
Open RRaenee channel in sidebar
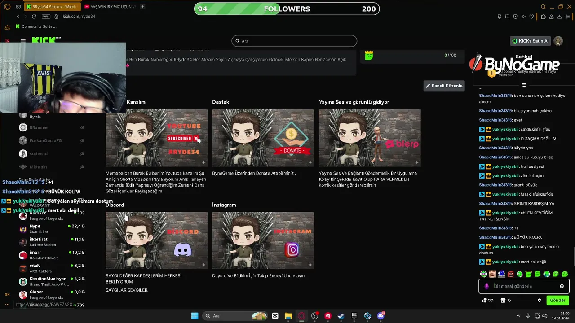[x=52, y=127]
